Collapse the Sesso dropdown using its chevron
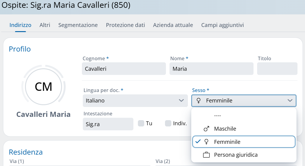 pos(290,101)
